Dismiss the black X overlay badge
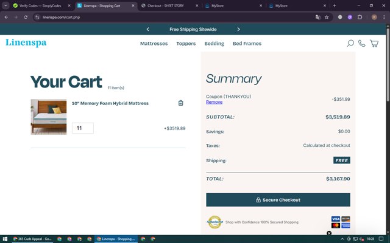This screenshot has height=243, width=390. [x=329, y=233]
